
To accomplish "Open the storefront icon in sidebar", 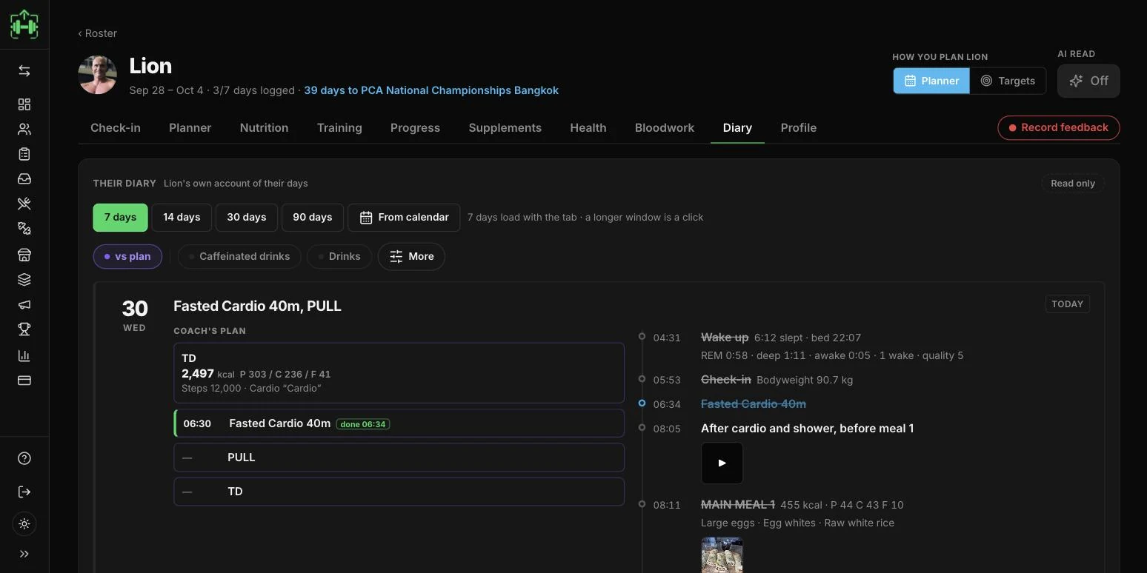I will coord(24,255).
